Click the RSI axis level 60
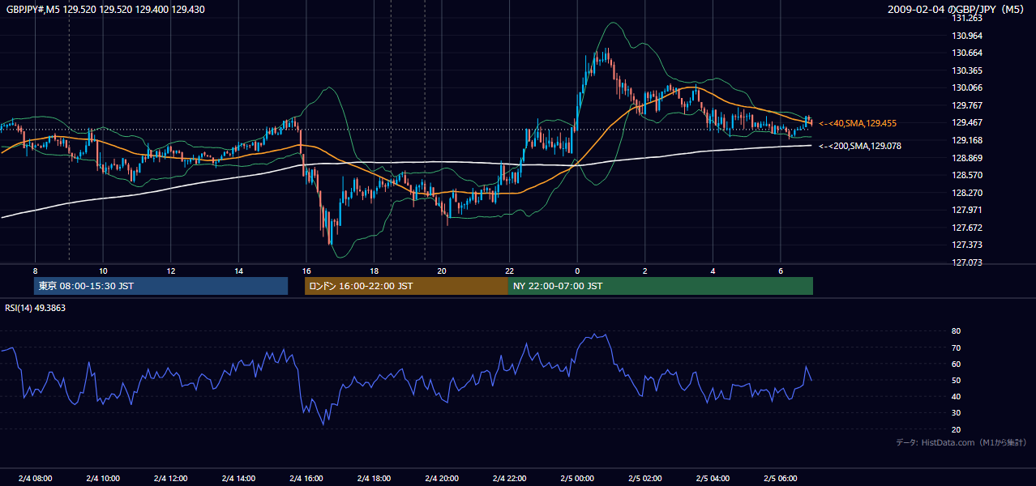This screenshot has height=486, width=1036. click(957, 364)
